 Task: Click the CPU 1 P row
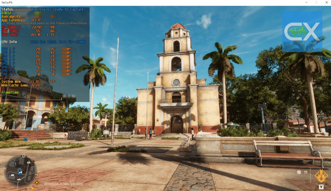[37, 49]
